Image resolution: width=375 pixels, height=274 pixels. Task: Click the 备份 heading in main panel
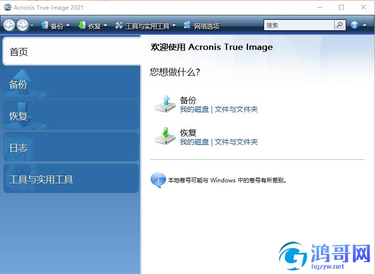pos(188,100)
